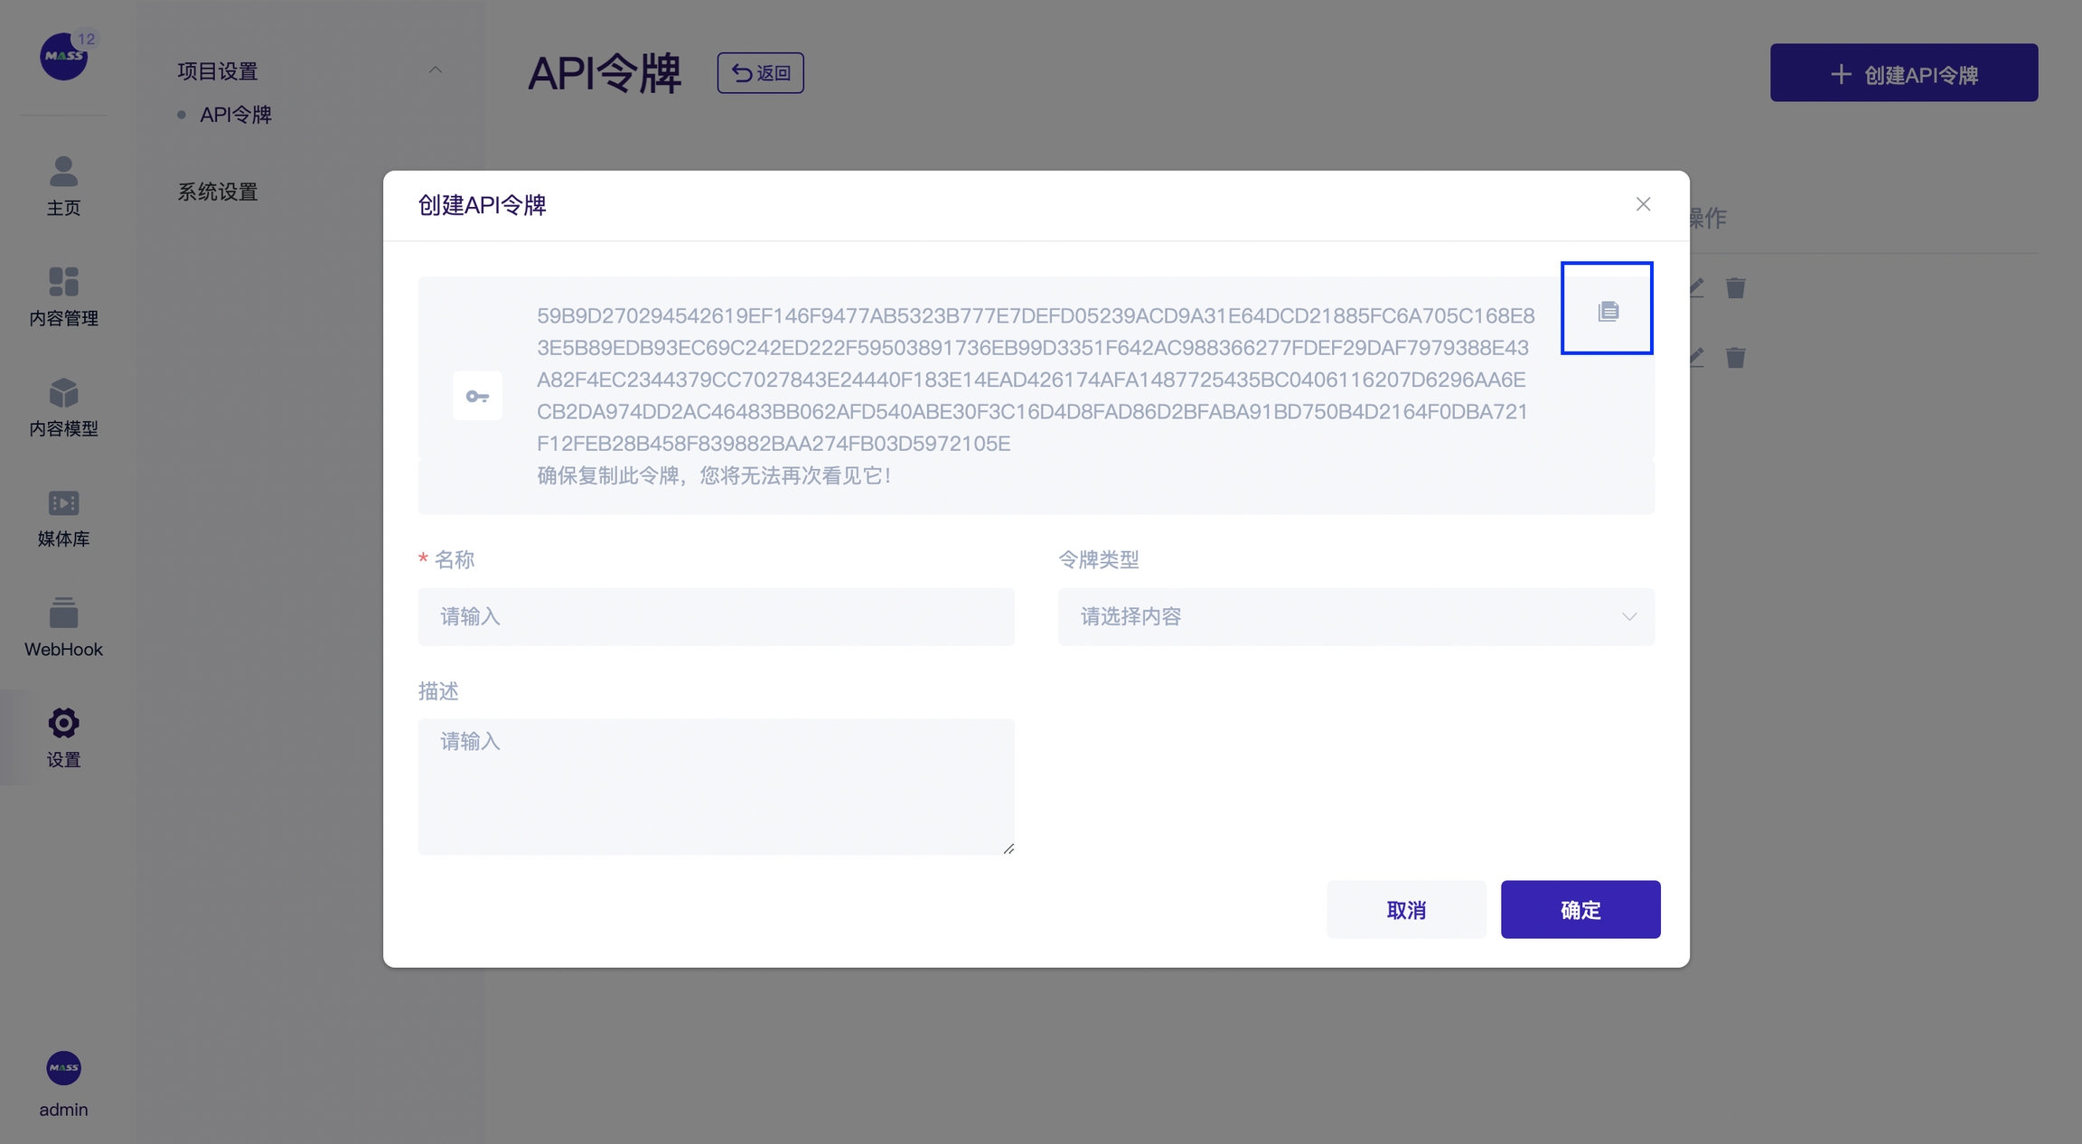The height and width of the screenshot is (1144, 2082).
Task: Click the key icon beside the token
Action: (x=477, y=396)
